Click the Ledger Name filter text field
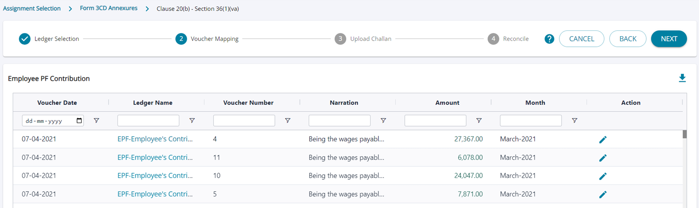Viewport: 699px width, 208px height. [148, 120]
